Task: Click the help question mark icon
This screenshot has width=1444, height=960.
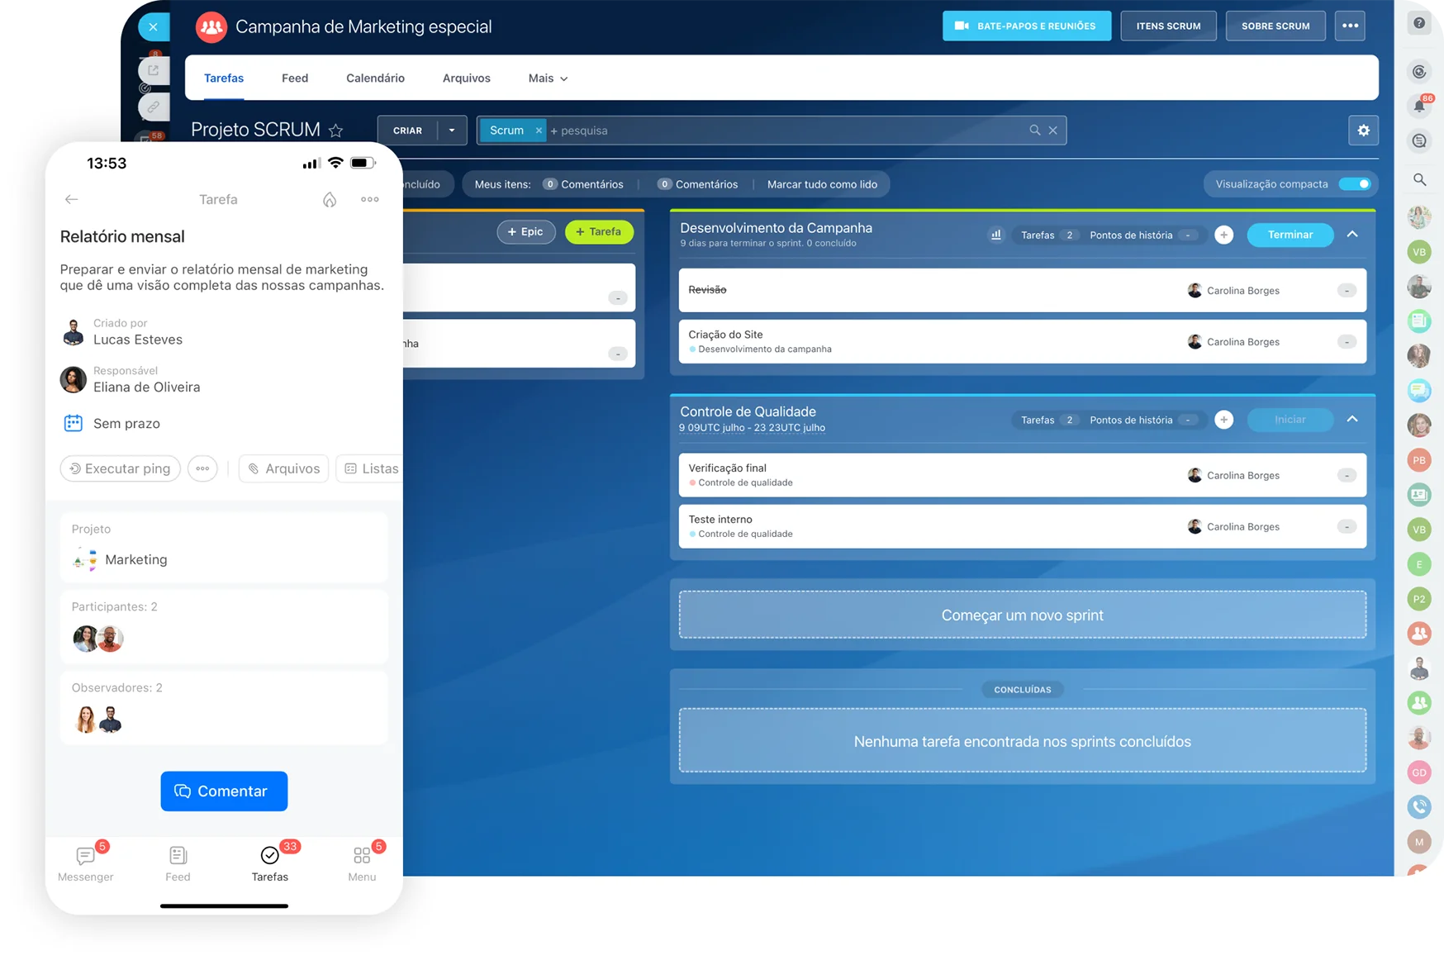Action: [x=1418, y=23]
